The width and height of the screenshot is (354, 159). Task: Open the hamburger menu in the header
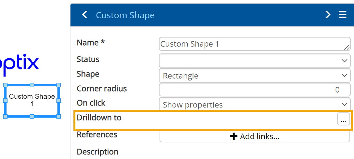pyautogui.click(x=343, y=15)
